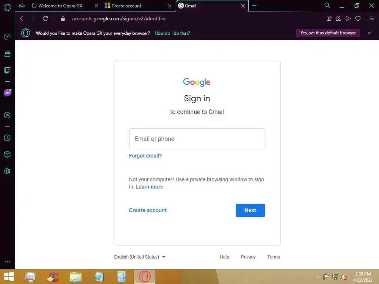Click the Forgot email? link
The image size is (379, 284).
click(x=145, y=156)
